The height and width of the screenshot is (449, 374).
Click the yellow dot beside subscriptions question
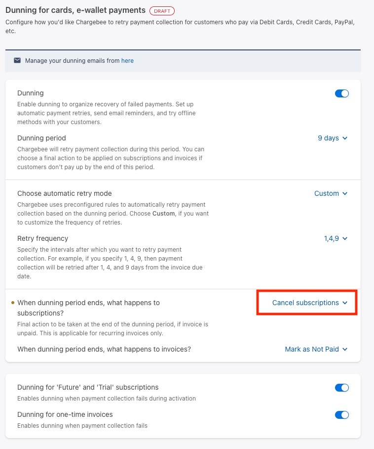tap(12, 303)
